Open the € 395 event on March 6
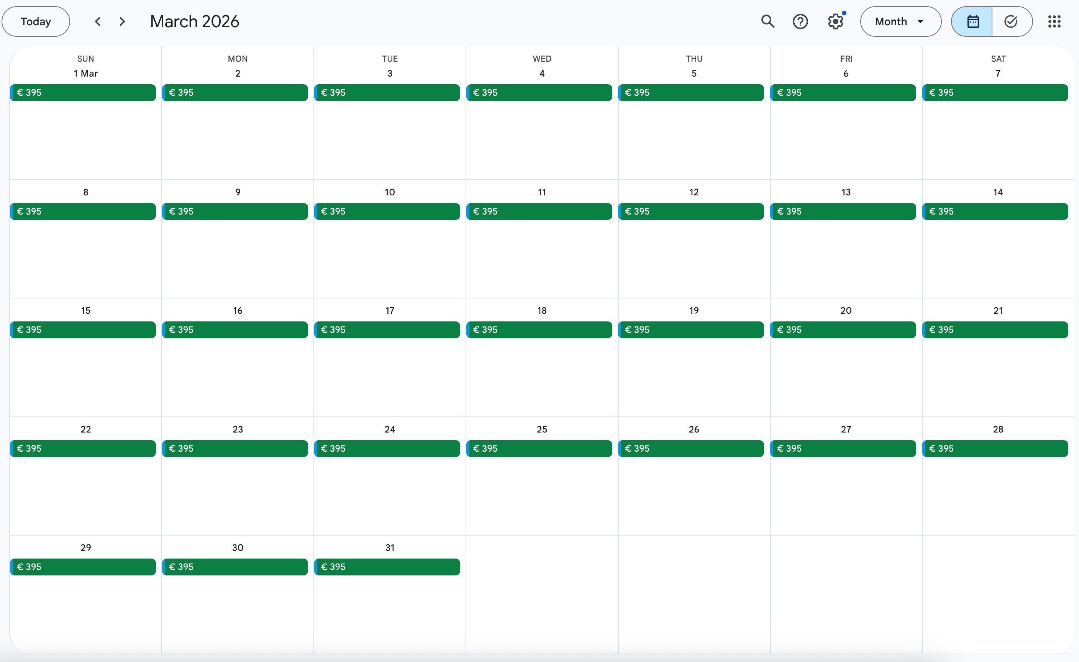This screenshot has width=1079, height=662. click(843, 92)
